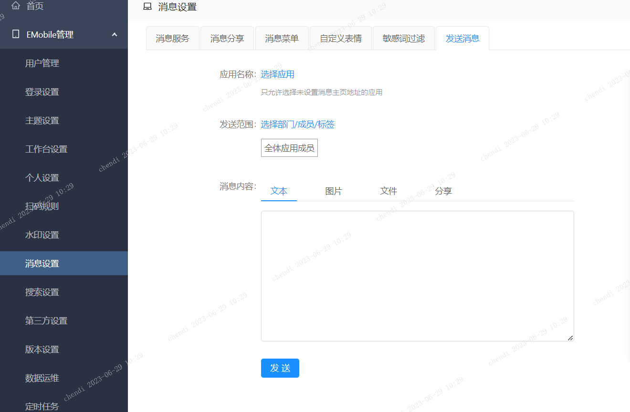Select the 分享 message content tab

[x=443, y=191]
